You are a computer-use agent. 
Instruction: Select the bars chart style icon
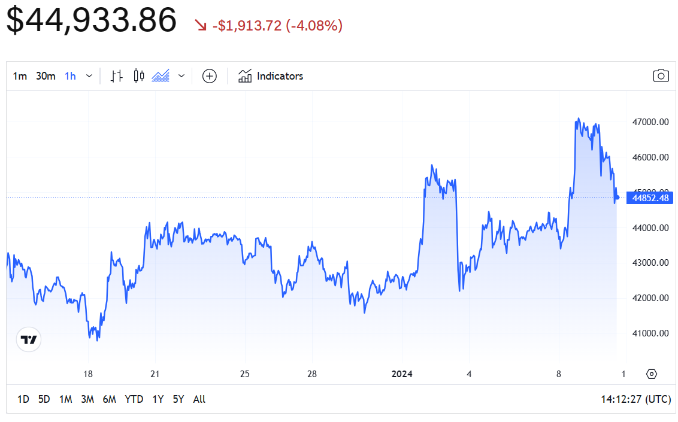pyautogui.click(x=117, y=76)
